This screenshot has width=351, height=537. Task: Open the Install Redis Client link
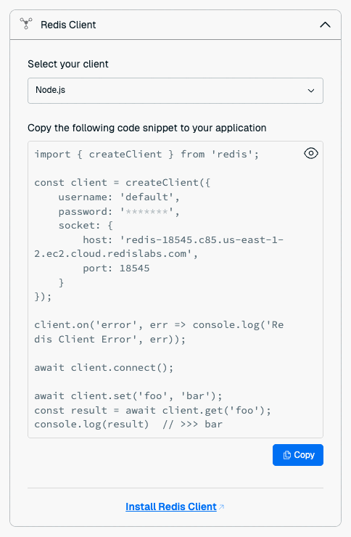tap(171, 507)
